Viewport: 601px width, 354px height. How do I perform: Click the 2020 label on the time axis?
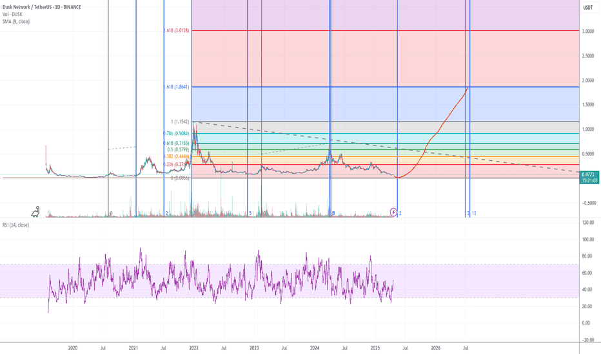pos(72,348)
